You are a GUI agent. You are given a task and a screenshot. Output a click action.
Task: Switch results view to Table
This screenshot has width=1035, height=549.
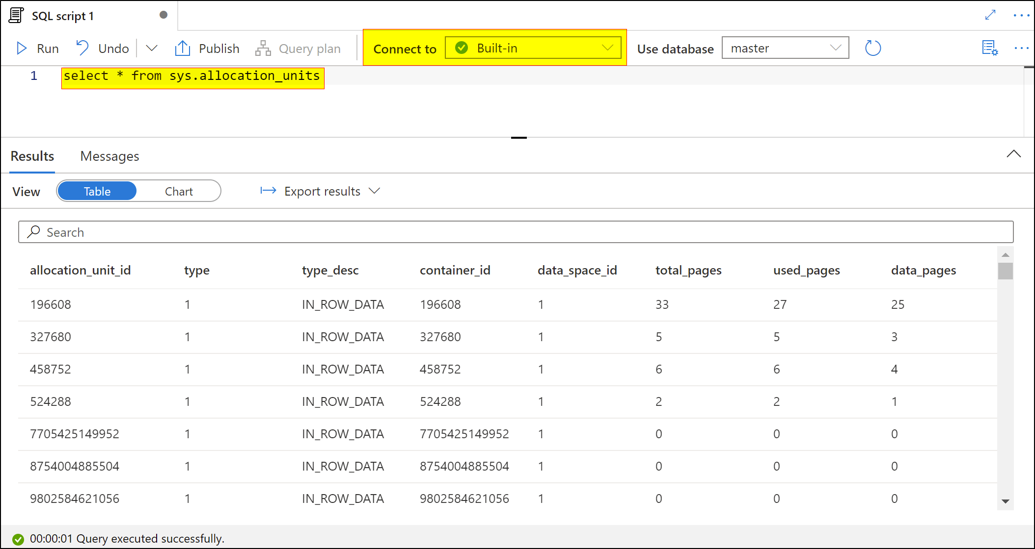coord(97,191)
